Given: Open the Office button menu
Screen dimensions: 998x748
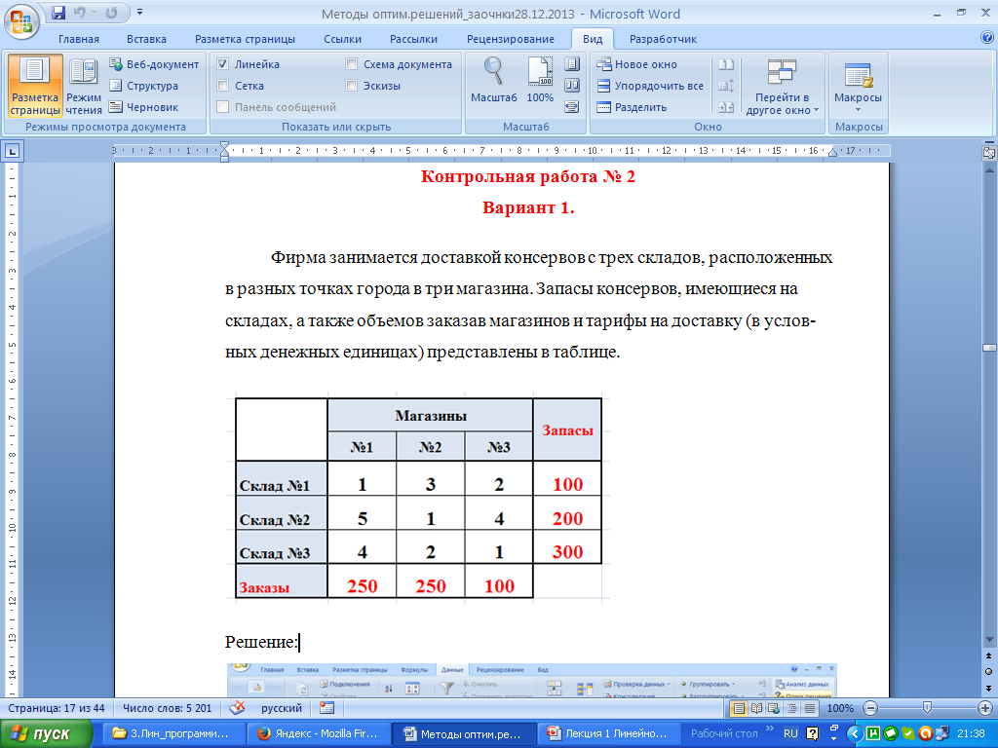Looking at the screenshot, I should click(x=21, y=21).
